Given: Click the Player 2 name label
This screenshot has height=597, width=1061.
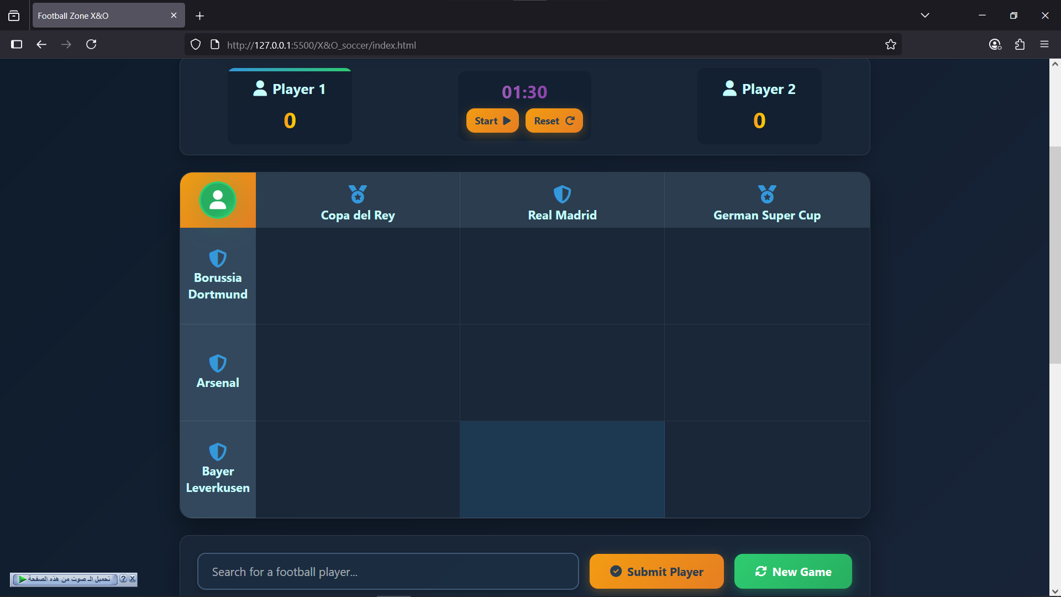Looking at the screenshot, I should coord(769,89).
